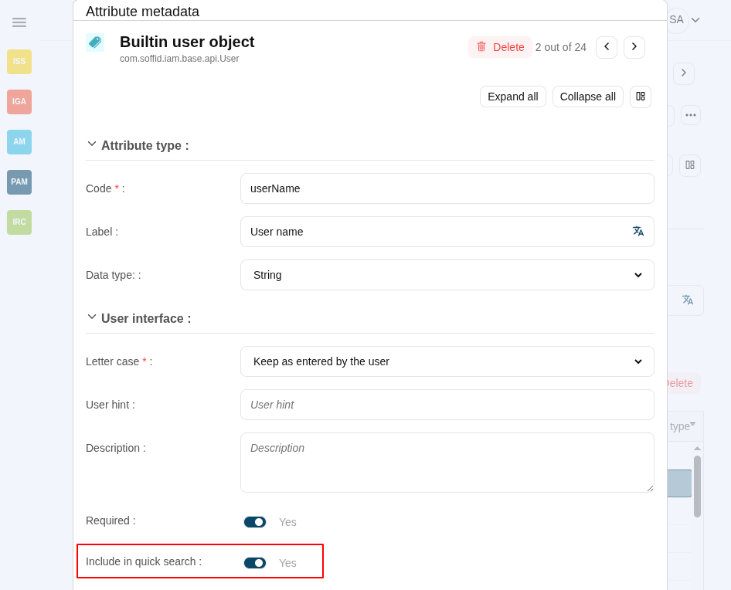Click the translate icon in the Label field

tap(637, 232)
